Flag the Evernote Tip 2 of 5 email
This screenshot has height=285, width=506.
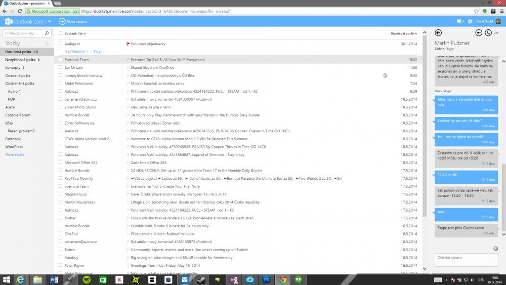point(128,60)
